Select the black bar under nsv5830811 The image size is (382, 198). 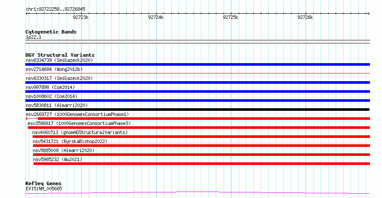[197, 110]
